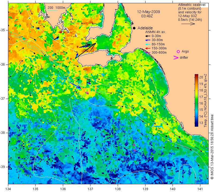Click the '0.5m/s (1kt 24h)' text
Screen dimensions: 214x192
point(190,19)
